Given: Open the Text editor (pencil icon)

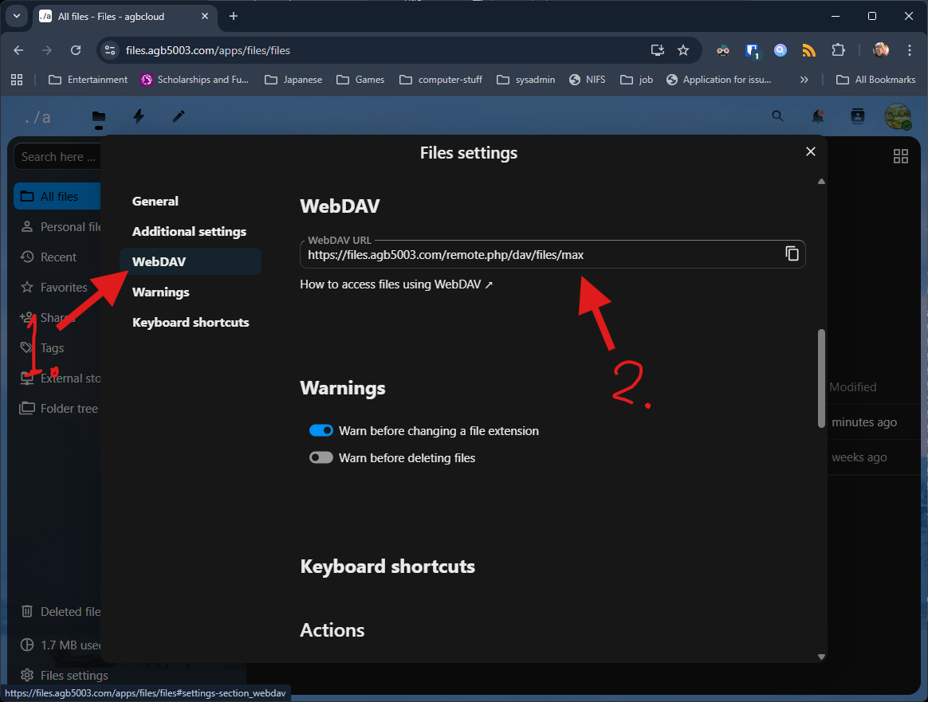Looking at the screenshot, I should [178, 116].
